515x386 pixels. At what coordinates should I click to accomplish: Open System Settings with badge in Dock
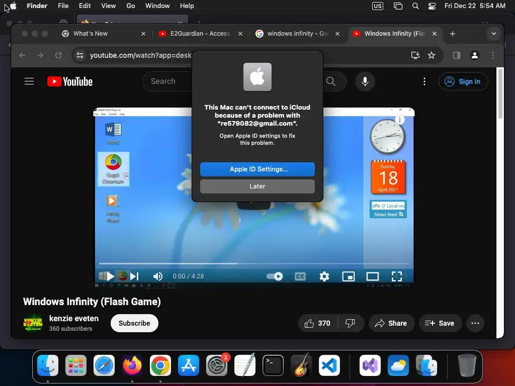click(217, 365)
